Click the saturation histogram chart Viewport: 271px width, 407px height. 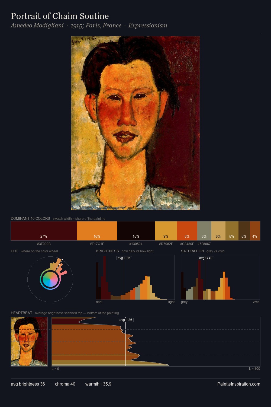tap(220, 277)
